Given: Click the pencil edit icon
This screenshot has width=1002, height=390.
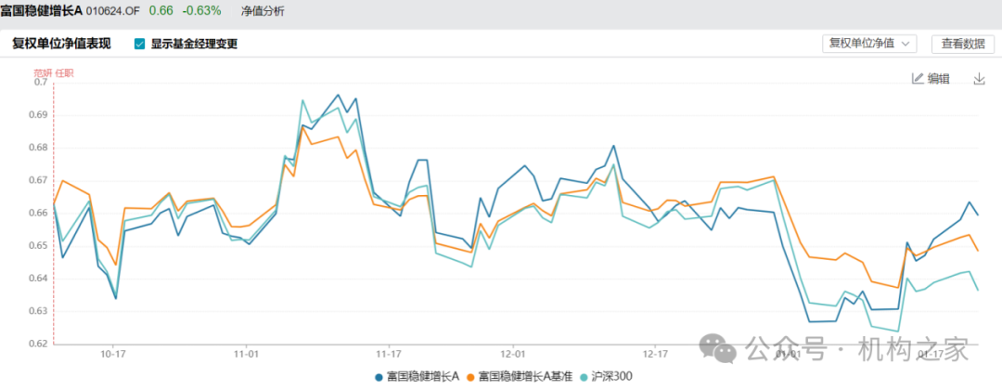Looking at the screenshot, I should [917, 79].
